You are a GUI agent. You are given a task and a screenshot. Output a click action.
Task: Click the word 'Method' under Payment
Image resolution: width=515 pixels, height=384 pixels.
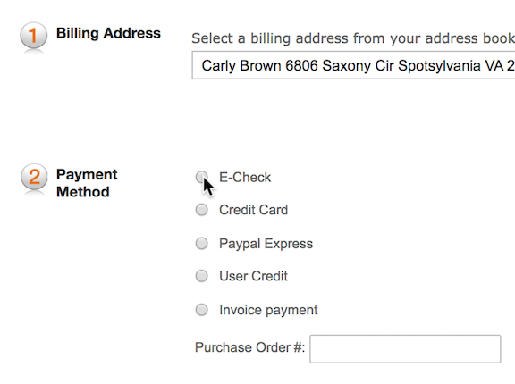pyautogui.click(x=83, y=192)
